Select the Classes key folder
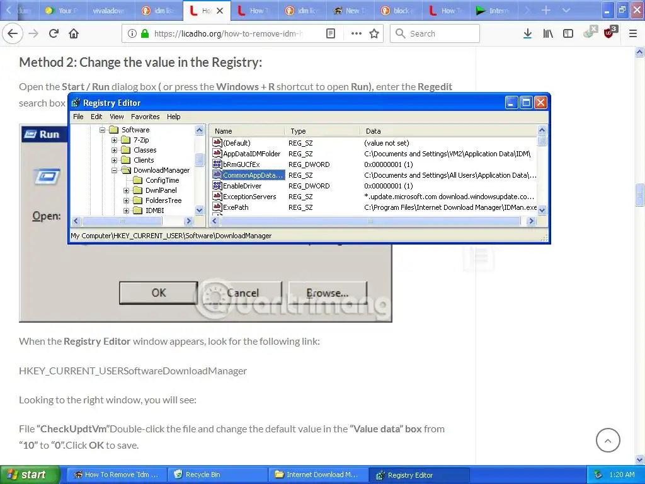Viewport: 645px width, 484px height. pyautogui.click(x=145, y=150)
